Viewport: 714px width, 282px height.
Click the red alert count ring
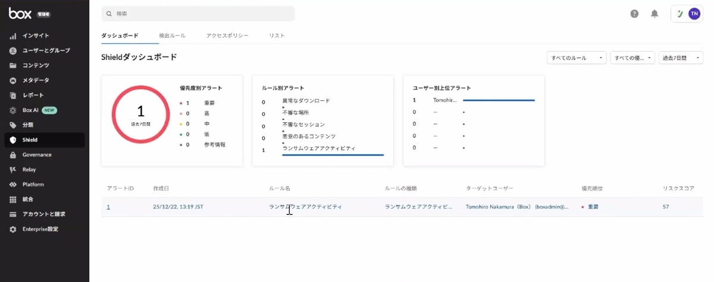(x=141, y=115)
